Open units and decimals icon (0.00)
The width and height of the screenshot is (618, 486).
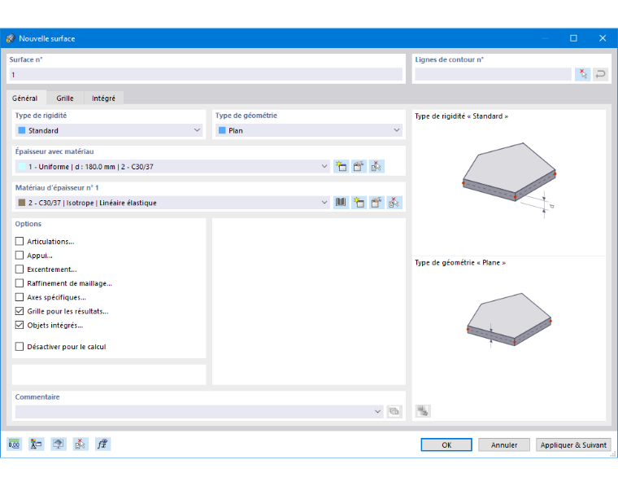[x=14, y=444]
